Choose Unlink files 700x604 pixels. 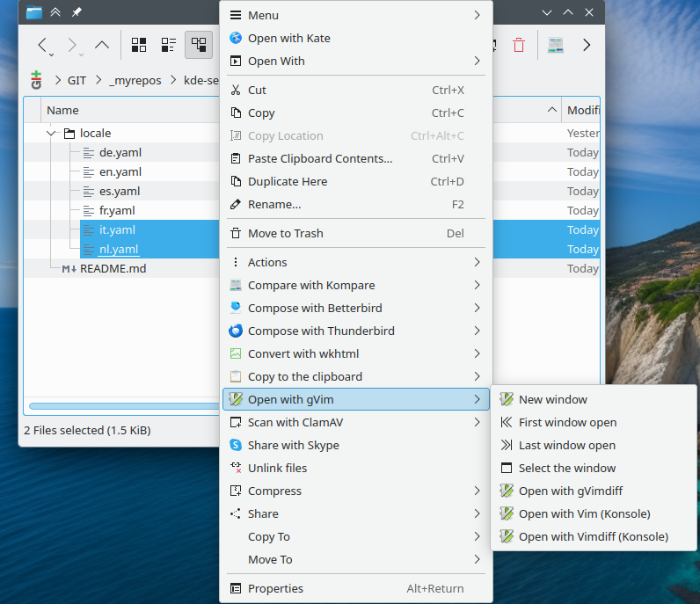point(356,468)
